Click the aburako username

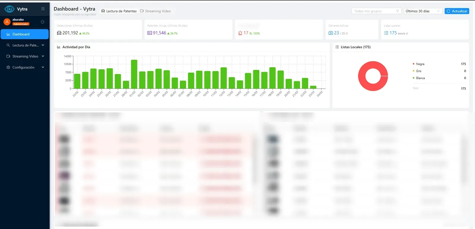click(x=18, y=20)
